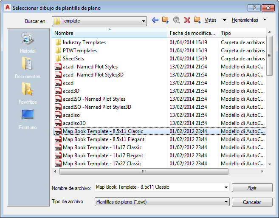Select Map Book Template - 8.5x11 Elegant

104,139
